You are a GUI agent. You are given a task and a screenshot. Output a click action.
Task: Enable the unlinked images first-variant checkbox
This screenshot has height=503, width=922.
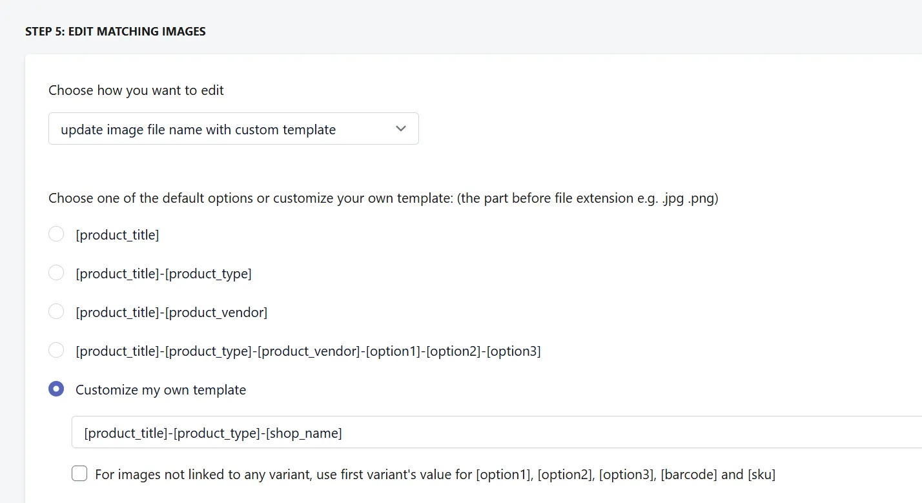coord(79,474)
